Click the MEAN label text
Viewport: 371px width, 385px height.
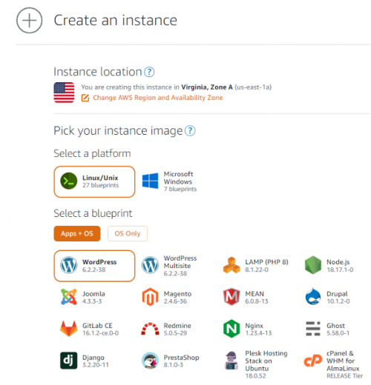tap(255, 294)
